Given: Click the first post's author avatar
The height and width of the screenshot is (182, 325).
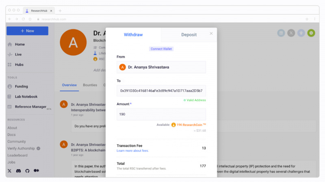Looking at the screenshot, I should (64, 104).
